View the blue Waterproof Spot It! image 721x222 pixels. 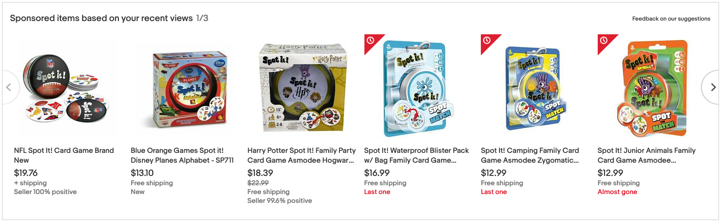[x=418, y=89]
